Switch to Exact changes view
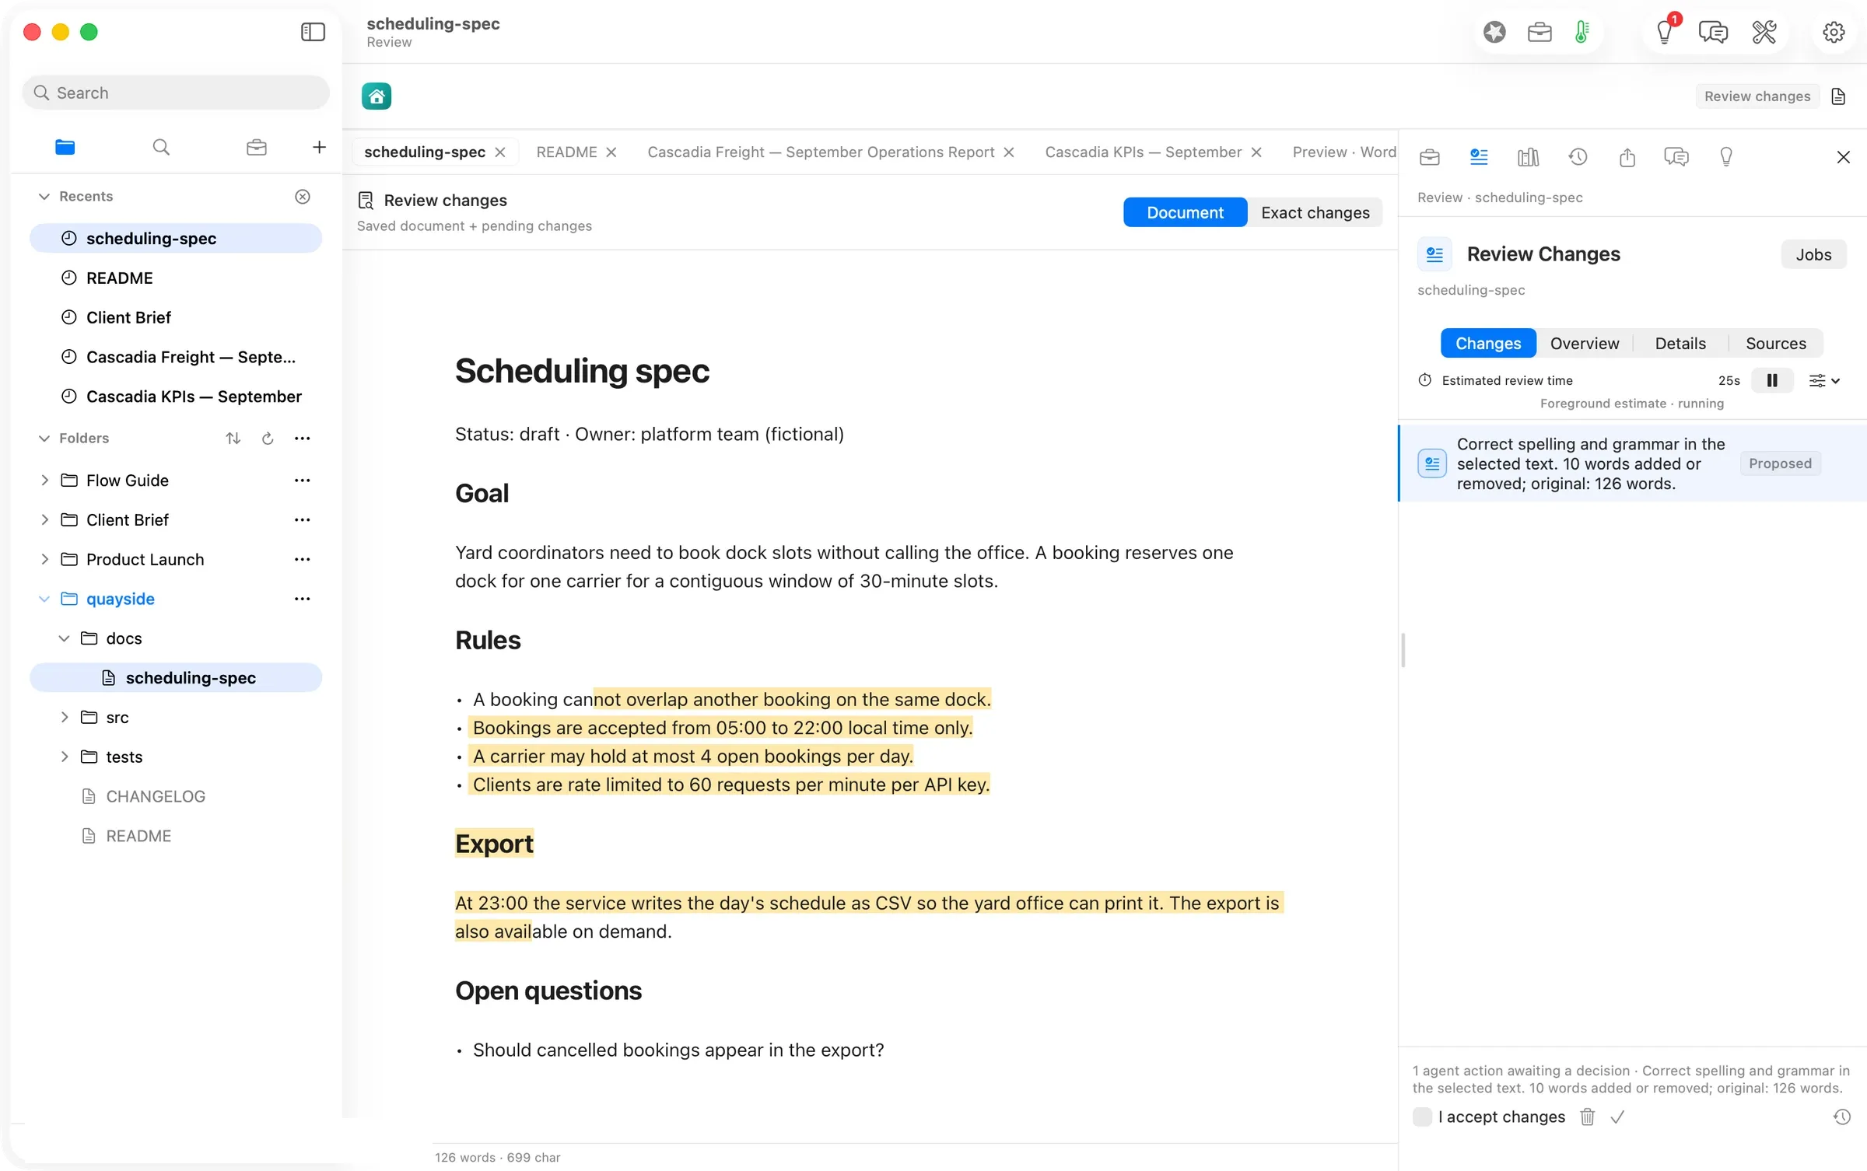1867x1171 pixels. click(1315, 212)
